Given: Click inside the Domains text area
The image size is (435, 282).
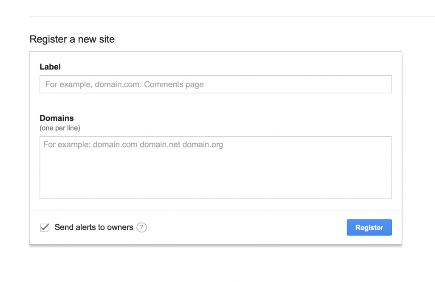Looking at the screenshot, I should pos(215,167).
